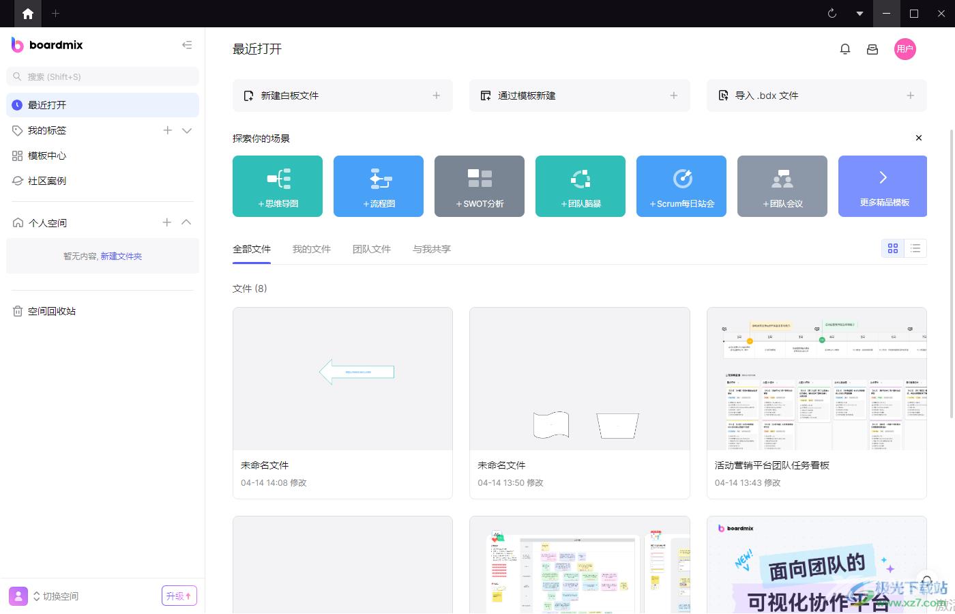Open 未命名文件 thumbnail modified 13:50
Image resolution: width=955 pixels, height=614 pixels.
(580, 379)
